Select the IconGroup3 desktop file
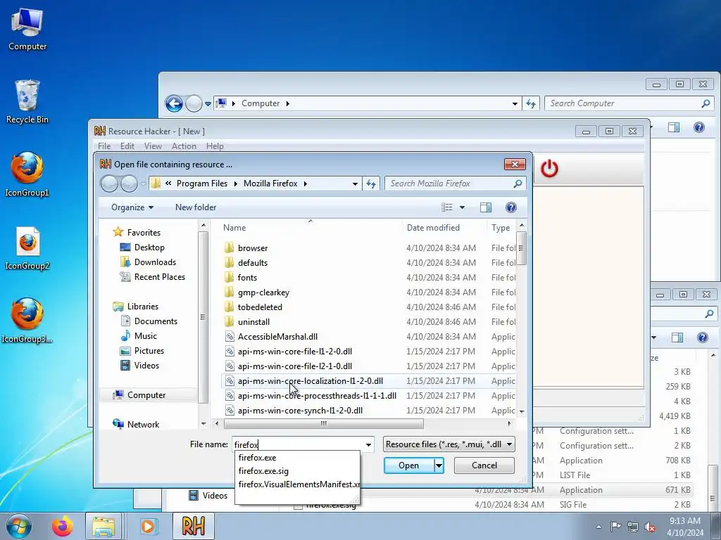This screenshot has height=540, width=721. (x=27, y=321)
